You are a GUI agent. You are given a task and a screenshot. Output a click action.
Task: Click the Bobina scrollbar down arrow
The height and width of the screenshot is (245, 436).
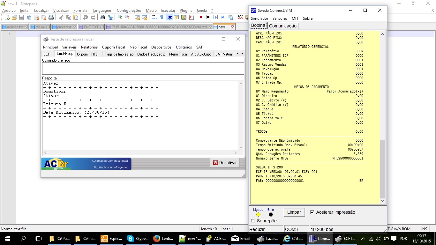click(x=383, y=201)
